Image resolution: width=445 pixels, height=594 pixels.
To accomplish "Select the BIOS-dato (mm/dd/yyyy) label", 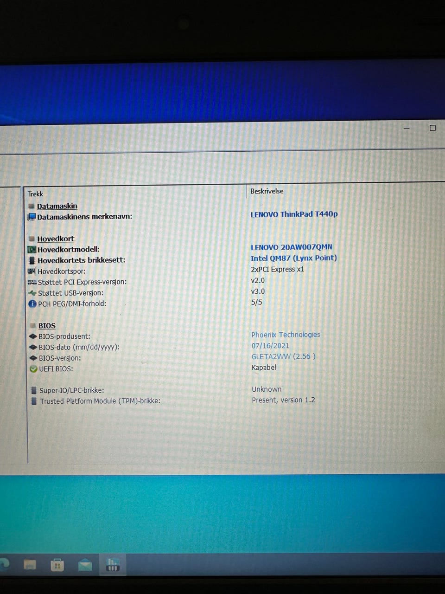I will [x=79, y=347].
